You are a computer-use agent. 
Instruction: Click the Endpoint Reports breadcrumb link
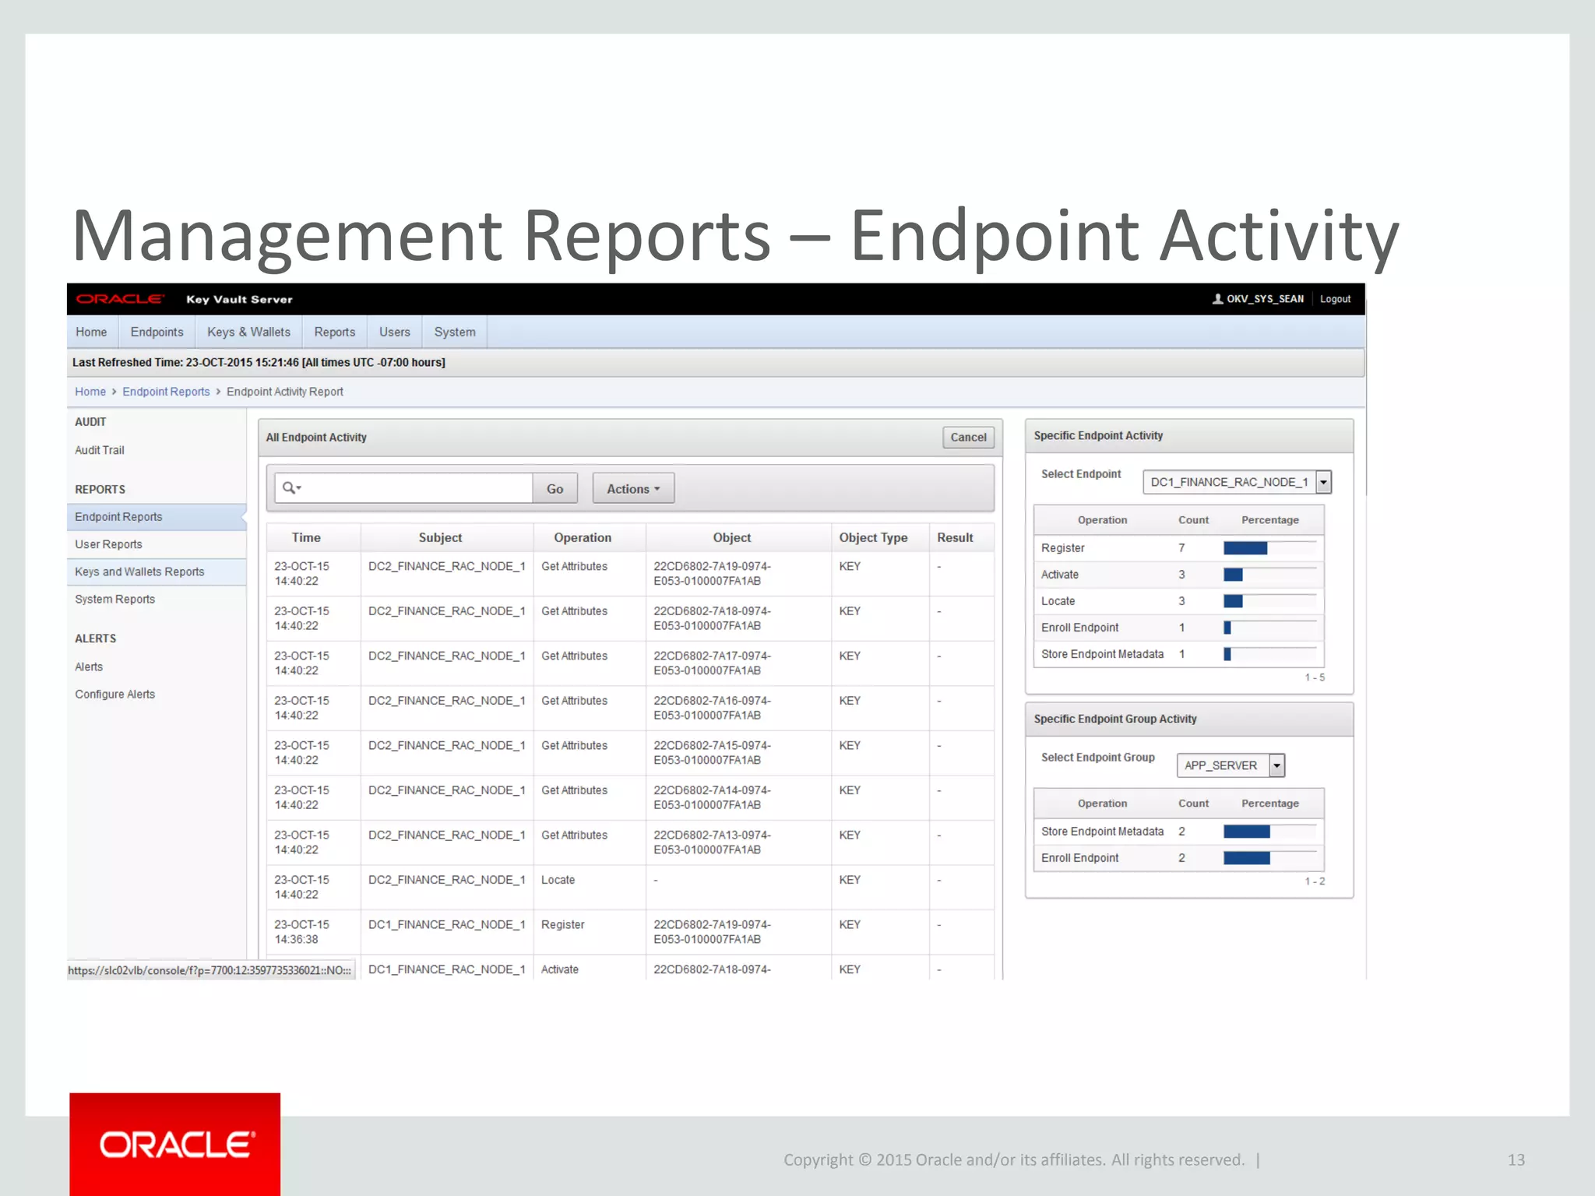coord(166,392)
